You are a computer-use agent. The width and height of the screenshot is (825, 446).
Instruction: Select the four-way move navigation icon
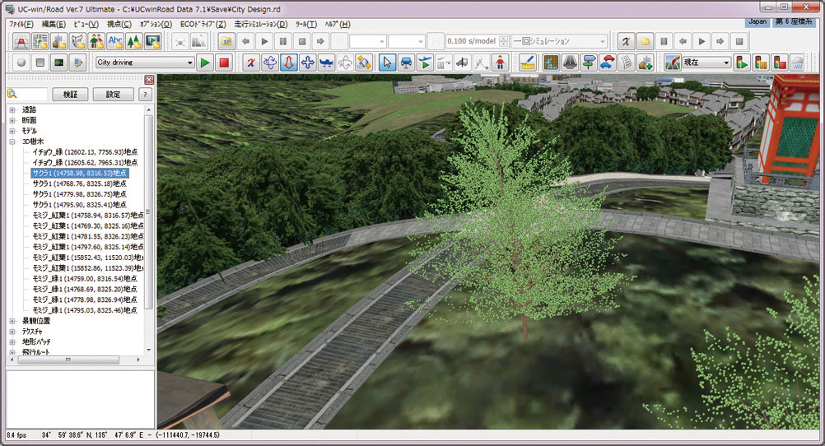point(308,63)
